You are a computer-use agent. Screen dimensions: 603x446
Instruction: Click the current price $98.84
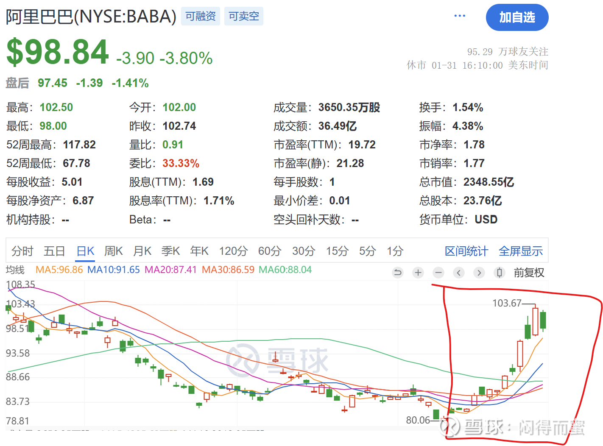tap(58, 52)
